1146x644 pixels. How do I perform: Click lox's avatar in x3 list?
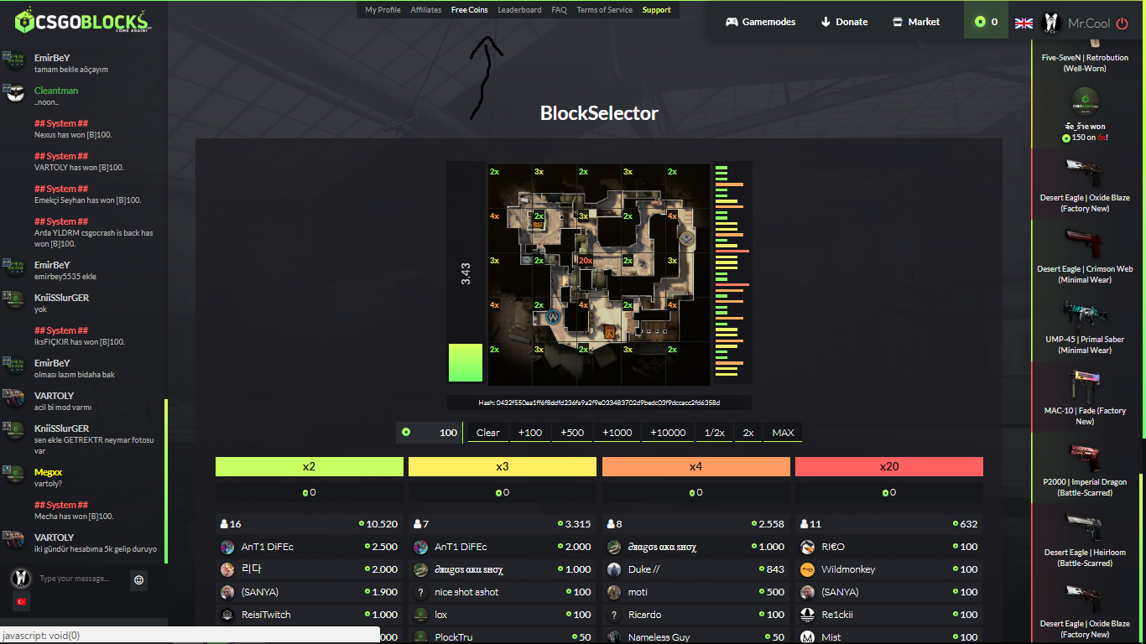(420, 615)
